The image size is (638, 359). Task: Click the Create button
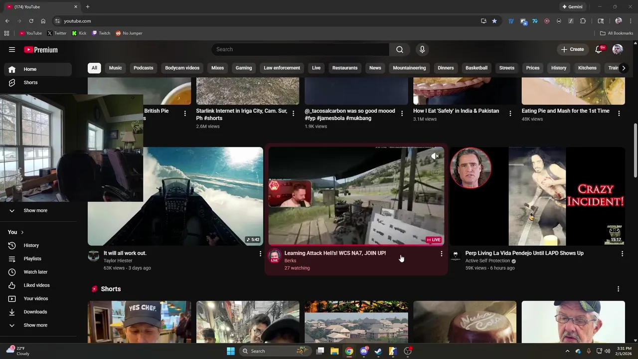coord(572,49)
